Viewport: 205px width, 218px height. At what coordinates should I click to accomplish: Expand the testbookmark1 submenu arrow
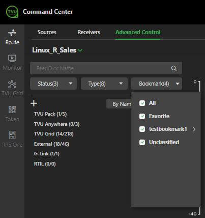click(194, 129)
